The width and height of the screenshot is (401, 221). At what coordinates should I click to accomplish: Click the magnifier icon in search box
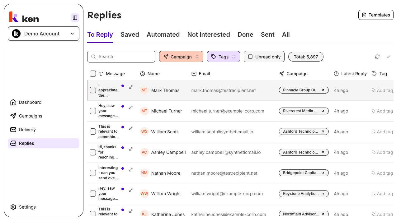click(x=93, y=57)
